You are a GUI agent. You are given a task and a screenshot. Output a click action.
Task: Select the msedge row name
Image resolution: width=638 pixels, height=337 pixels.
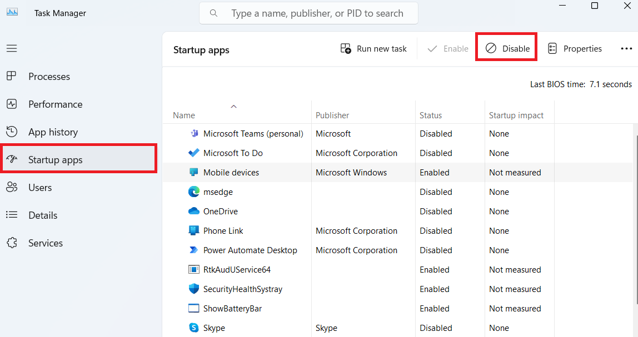coord(218,192)
